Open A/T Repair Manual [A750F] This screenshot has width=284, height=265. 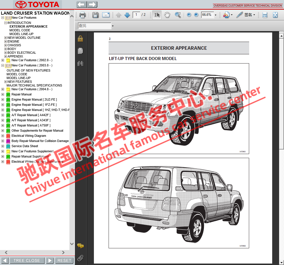coord(31,125)
